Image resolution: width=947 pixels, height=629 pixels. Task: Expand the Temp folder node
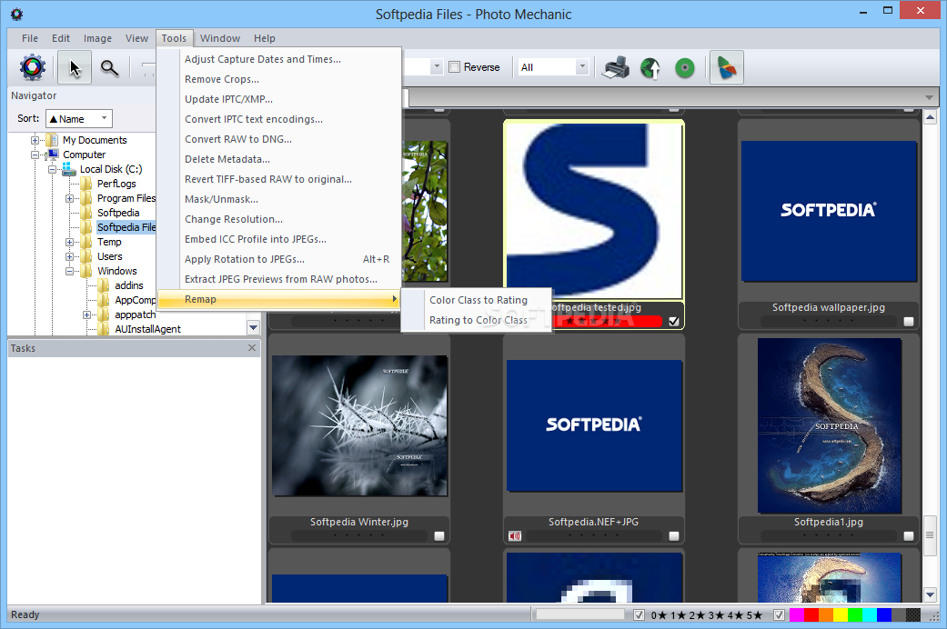(x=69, y=242)
